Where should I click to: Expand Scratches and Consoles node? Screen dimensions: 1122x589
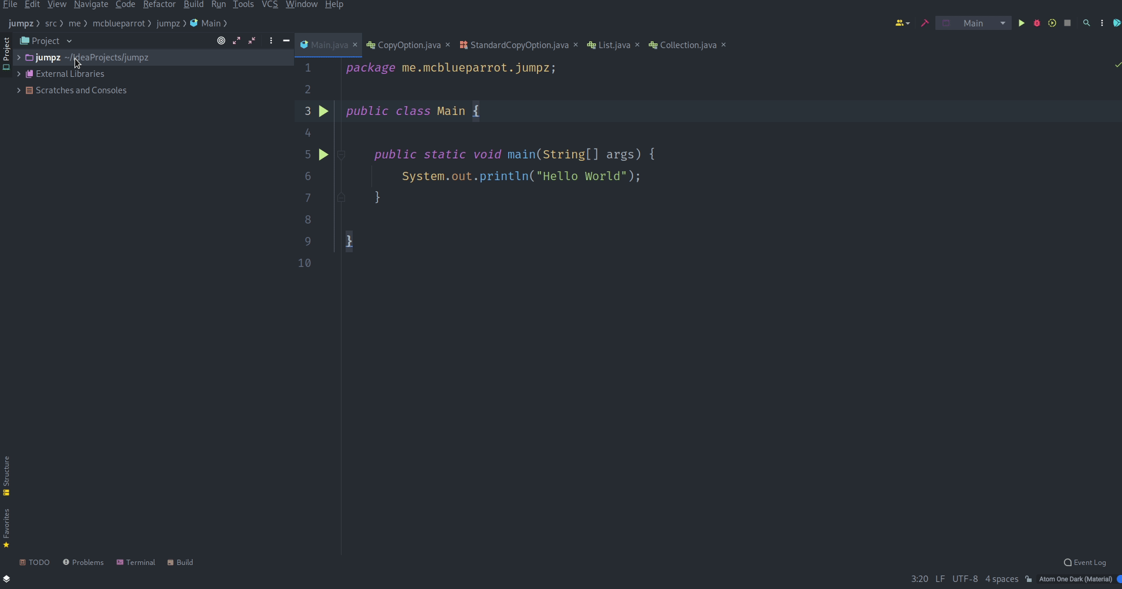(x=19, y=90)
